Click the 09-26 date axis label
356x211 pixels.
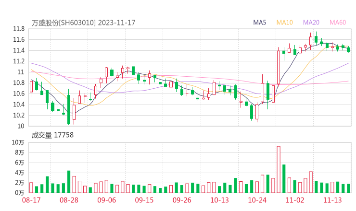pyautogui.click(x=182, y=200)
